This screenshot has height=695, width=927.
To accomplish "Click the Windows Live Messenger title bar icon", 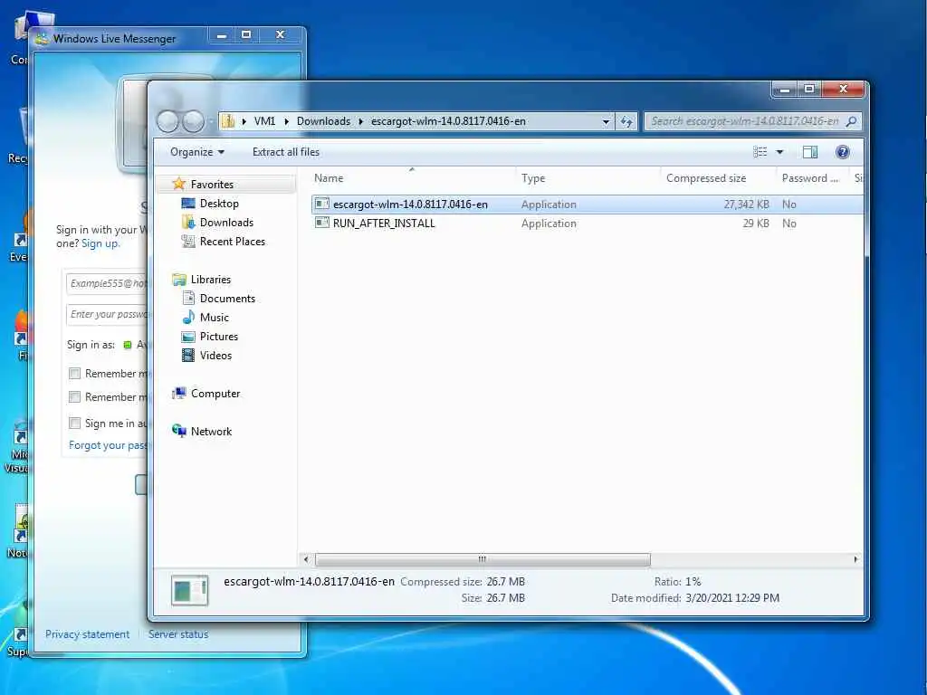I will (42, 39).
